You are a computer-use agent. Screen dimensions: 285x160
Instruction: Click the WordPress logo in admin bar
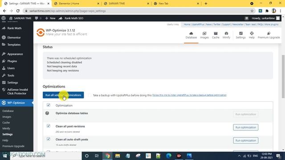point(4,18)
